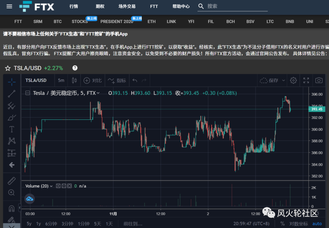Open the 帮助中心 help center

181,6
